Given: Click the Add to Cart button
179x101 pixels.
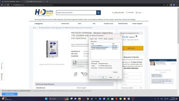Looking at the screenshot, I should click(133, 48).
